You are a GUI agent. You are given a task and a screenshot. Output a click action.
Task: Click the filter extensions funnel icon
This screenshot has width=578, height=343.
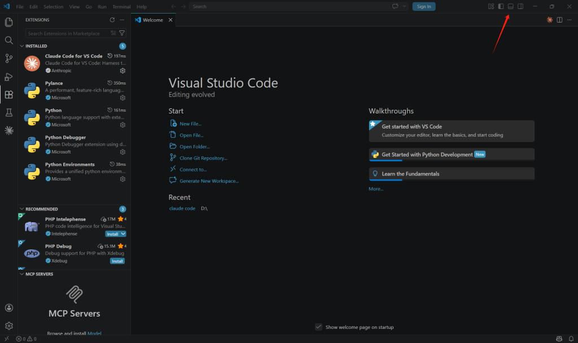point(122,33)
